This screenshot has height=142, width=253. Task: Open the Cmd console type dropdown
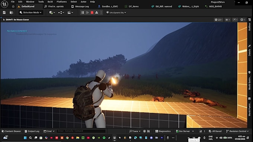(49, 131)
